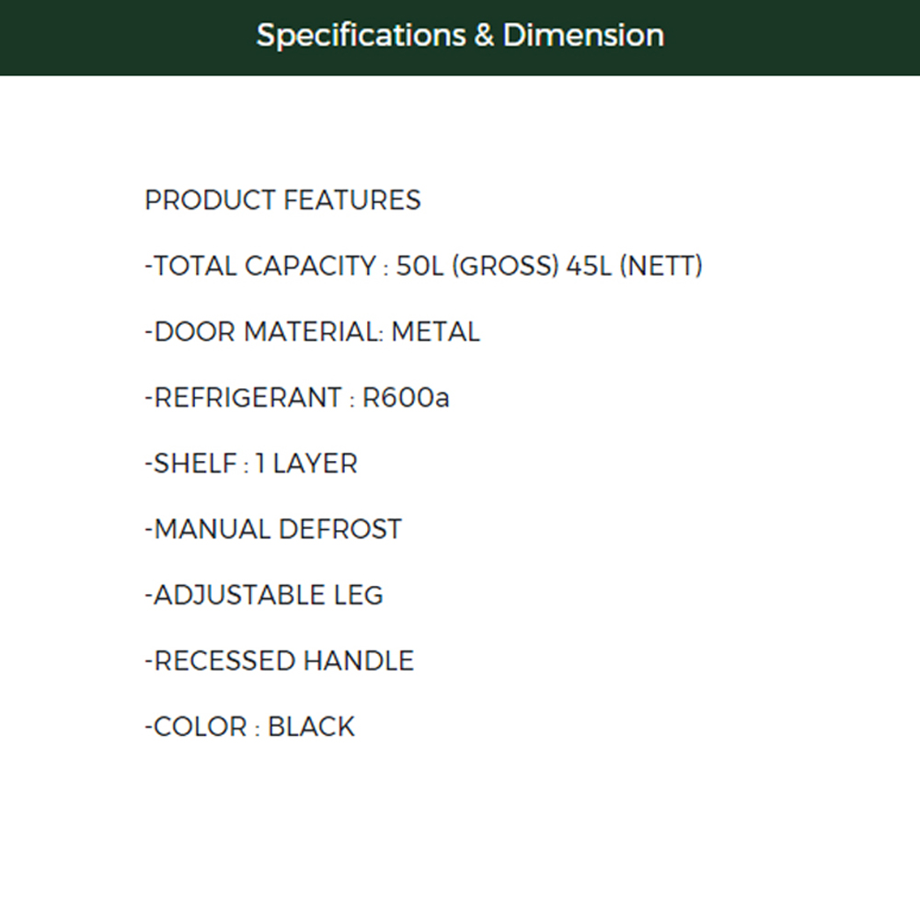Select the PRODUCT FEATURES heading
This screenshot has width=920, height=920.
pyautogui.click(x=282, y=201)
